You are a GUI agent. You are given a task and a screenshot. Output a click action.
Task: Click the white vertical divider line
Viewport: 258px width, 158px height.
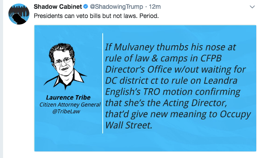[103, 83]
